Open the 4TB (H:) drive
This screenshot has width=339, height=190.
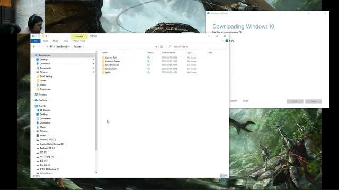click(x=43, y=161)
